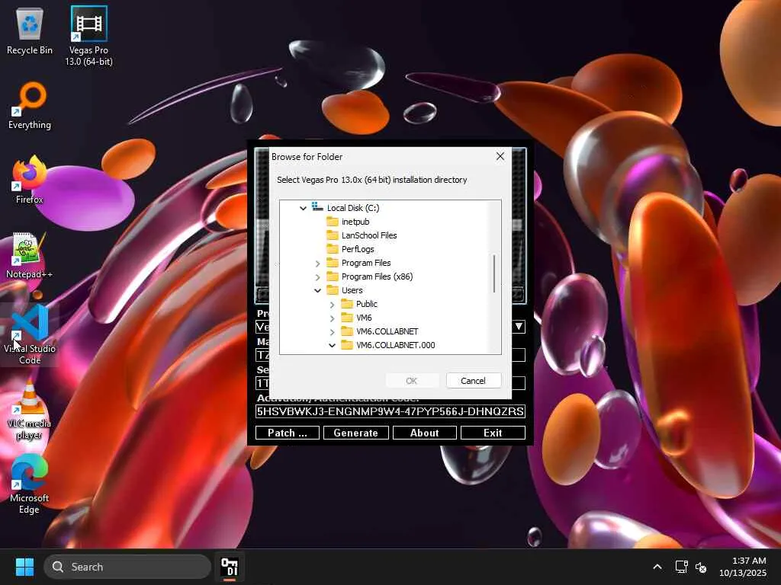Expand the Program Files (x86) folder
Screen dimensions: 781x585
[318, 277]
